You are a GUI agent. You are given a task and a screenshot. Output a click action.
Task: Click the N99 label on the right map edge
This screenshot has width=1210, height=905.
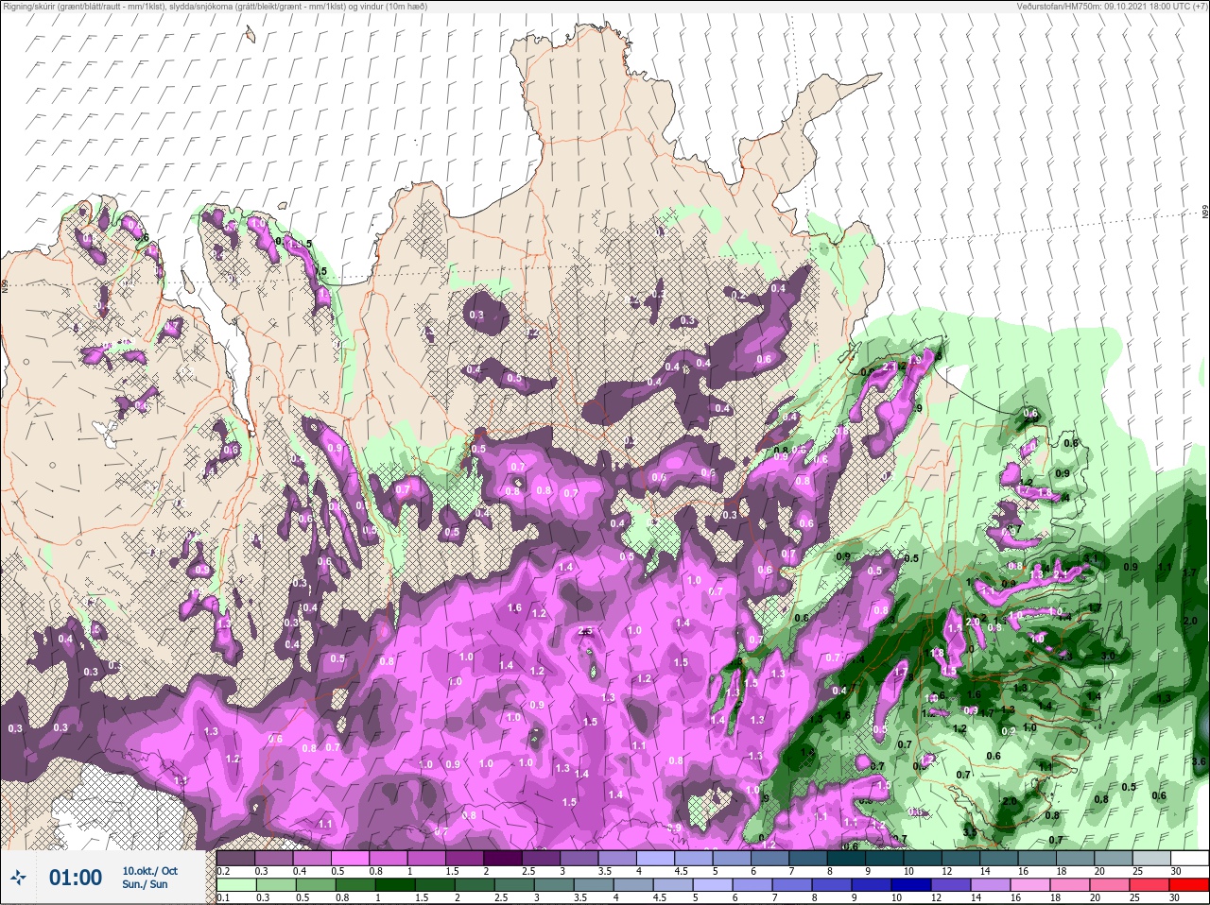(x=1205, y=213)
